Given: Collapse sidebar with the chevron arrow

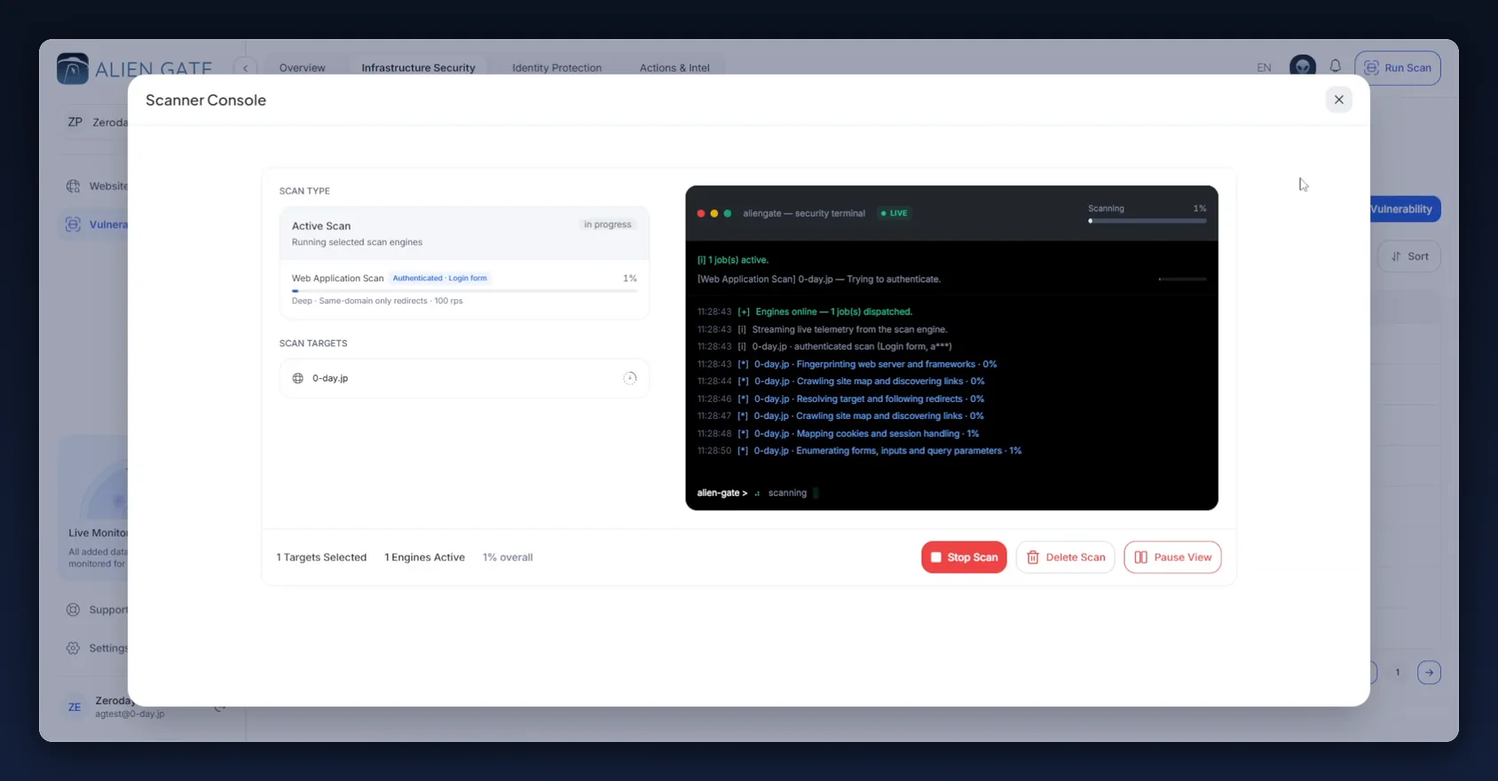Looking at the screenshot, I should (x=246, y=67).
